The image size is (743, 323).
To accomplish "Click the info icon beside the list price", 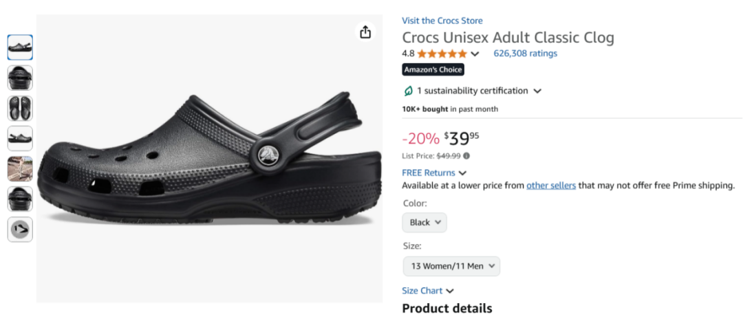I will 466,156.
